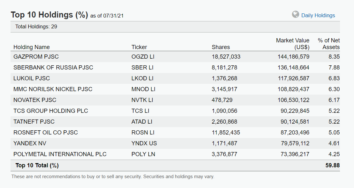
Task: Click the Holding Name column header
Action: click(x=32, y=47)
